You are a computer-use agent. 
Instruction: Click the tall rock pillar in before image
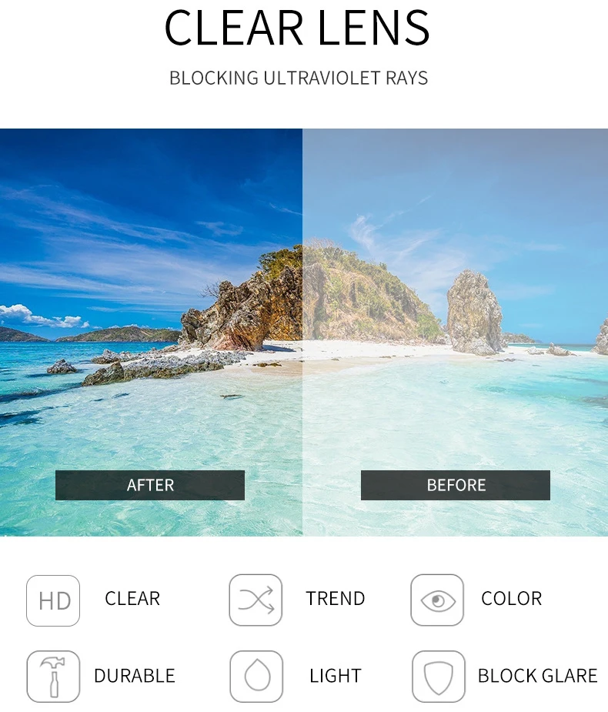coord(475,313)
